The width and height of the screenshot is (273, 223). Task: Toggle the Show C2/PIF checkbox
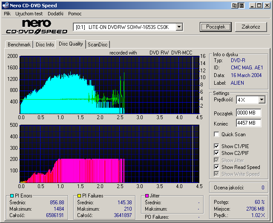pyautogui.click(x=216, y=153)
